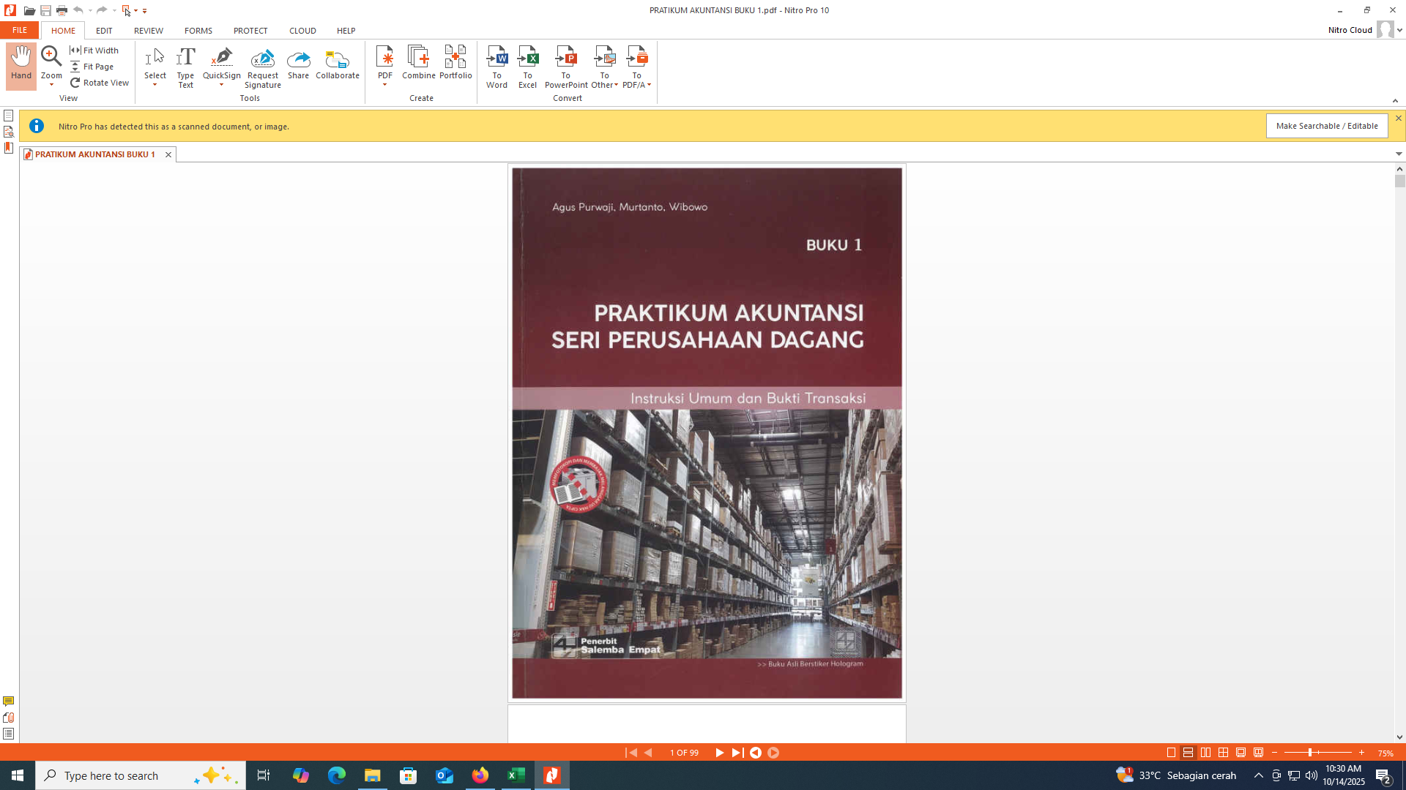Click Fit Width button

[x=94, y=50]
